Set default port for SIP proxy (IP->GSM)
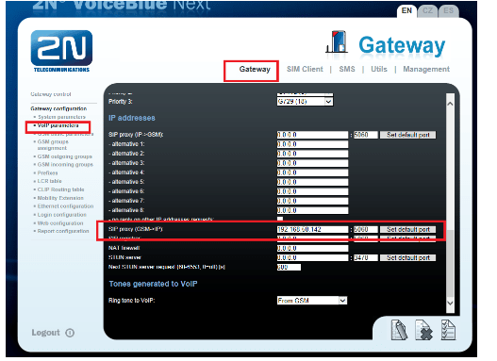The width and height of the screenshot is (497, 361). pyautogui.click(x=408, y=135)
